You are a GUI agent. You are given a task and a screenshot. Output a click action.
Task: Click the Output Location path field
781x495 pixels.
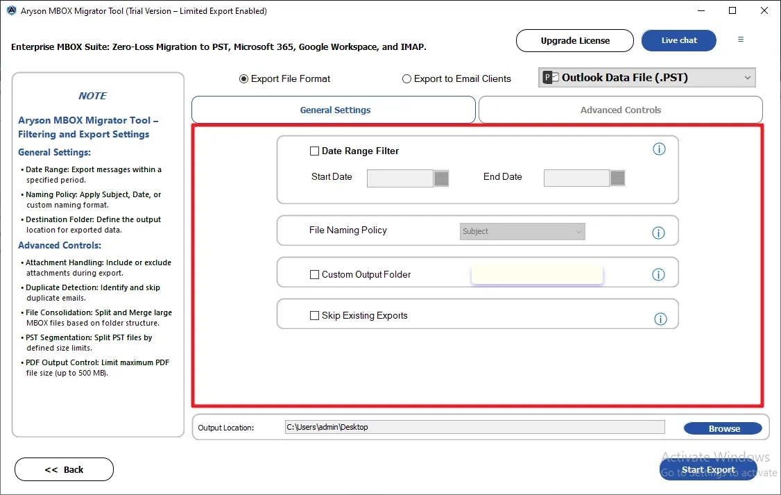[x=474, y=427]
